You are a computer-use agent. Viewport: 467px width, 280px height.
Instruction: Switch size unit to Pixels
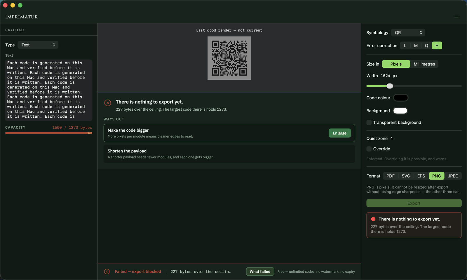(396, 64)
